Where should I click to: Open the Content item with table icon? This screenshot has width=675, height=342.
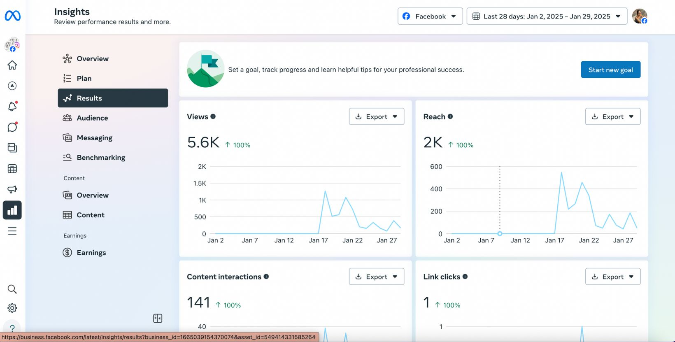tap(113, 215)
